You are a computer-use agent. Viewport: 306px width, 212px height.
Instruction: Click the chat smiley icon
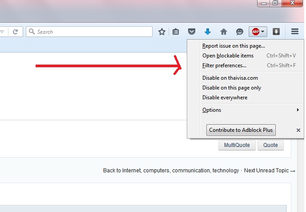pos(240,32)
